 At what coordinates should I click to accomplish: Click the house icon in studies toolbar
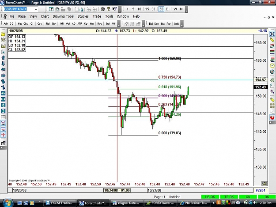[126, 24]
